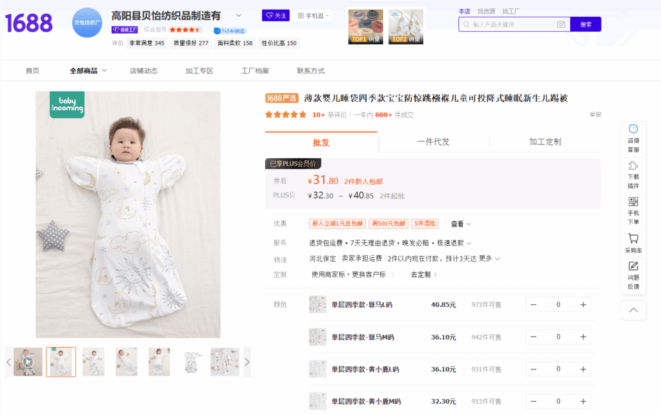The height and width of the screenshot is (414, 661).
Task: Increase quantity for 单层四季款-黄小鹿L码
Action: point(583,369)
